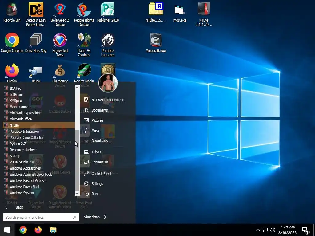This screenshot has width=315, height=236.
Task: Open the volume control tray icon
Action: click(x=273, y=230)
